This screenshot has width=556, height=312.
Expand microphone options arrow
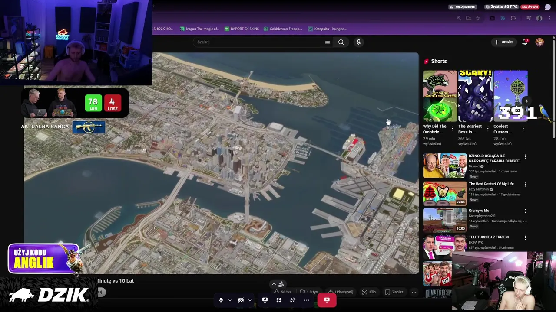tap(230, 300)
